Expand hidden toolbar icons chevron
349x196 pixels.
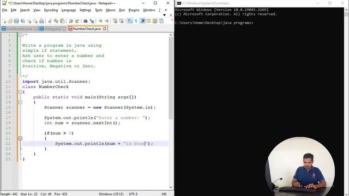pyautogui.click(x=172, y=20)
